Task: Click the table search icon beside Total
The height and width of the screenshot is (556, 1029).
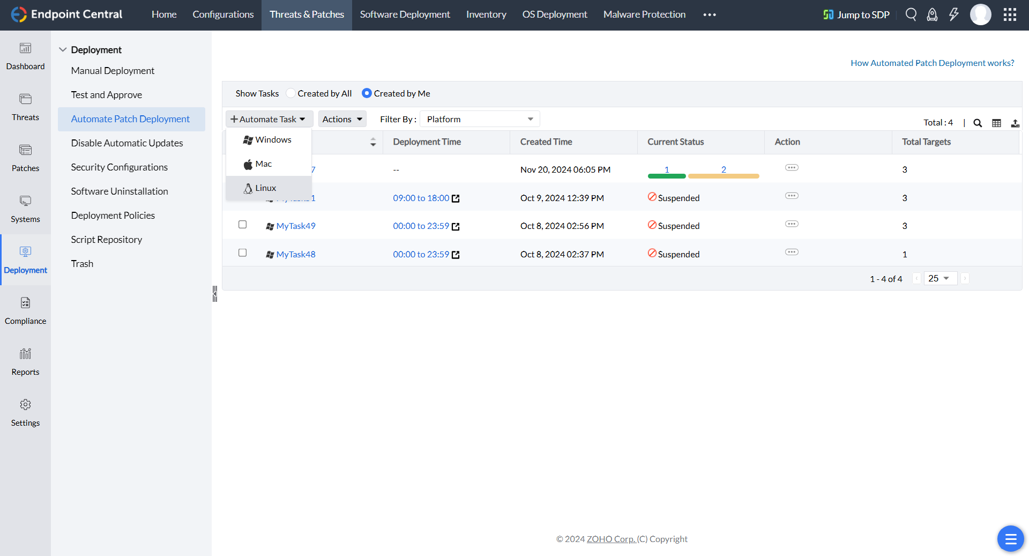Action: click(x=978, y=123)
